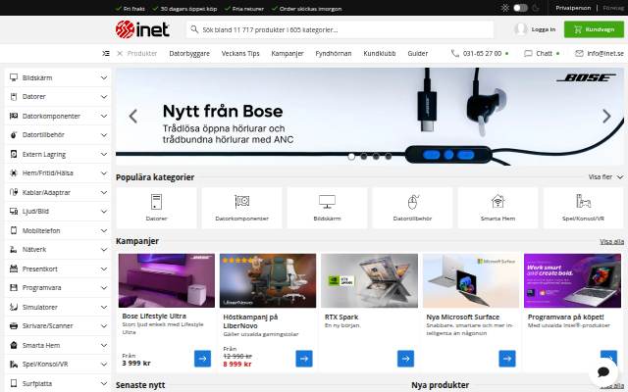
Task: Expand the Mobiltelefon sidebar chevron
Action: pyautogui.click(x=104, y=230)
